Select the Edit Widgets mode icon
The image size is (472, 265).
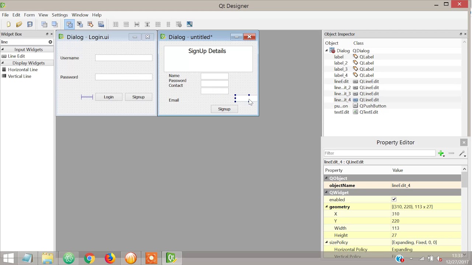click(69, 24)
